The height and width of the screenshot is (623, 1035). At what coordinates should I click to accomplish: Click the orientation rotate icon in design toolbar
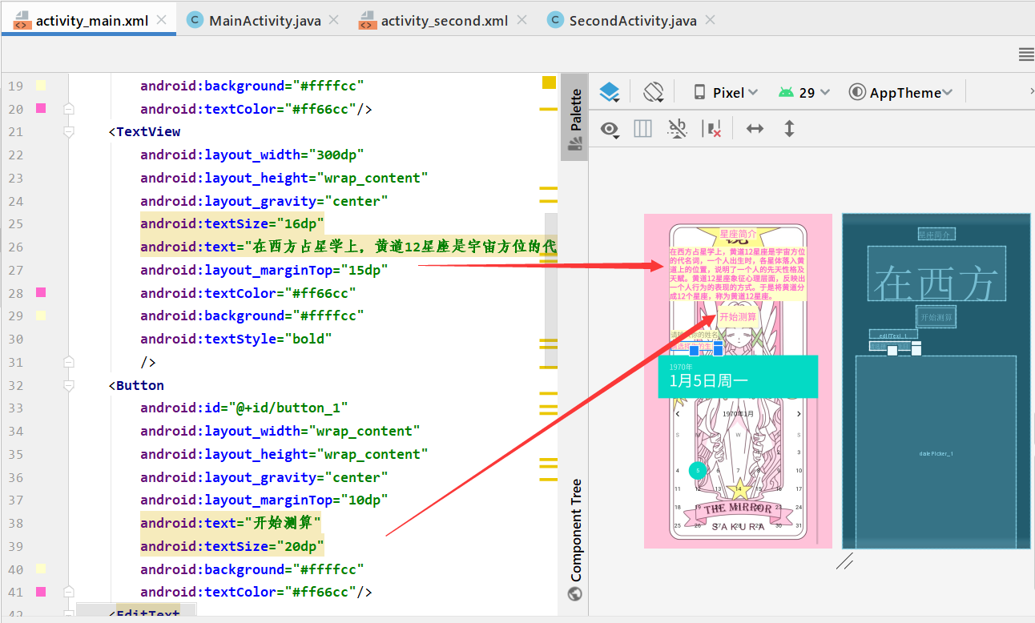[x=653, y=91]
